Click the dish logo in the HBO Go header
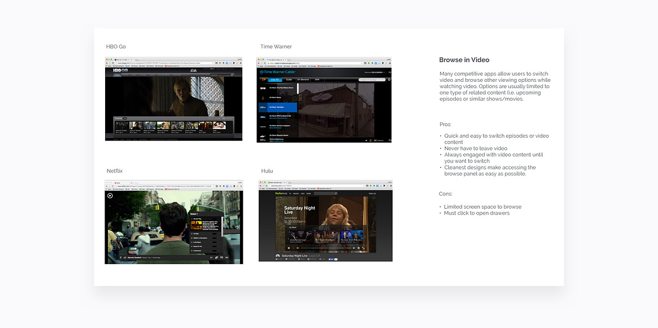This screenshot has height=328, width=658. point(194,70)
